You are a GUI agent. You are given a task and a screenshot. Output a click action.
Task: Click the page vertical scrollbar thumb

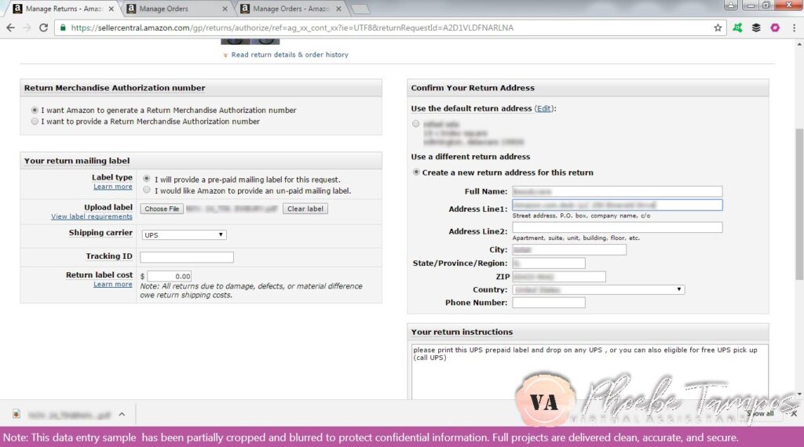799,204
